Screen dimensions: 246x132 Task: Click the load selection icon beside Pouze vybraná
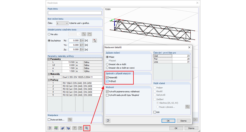[187, 107]
